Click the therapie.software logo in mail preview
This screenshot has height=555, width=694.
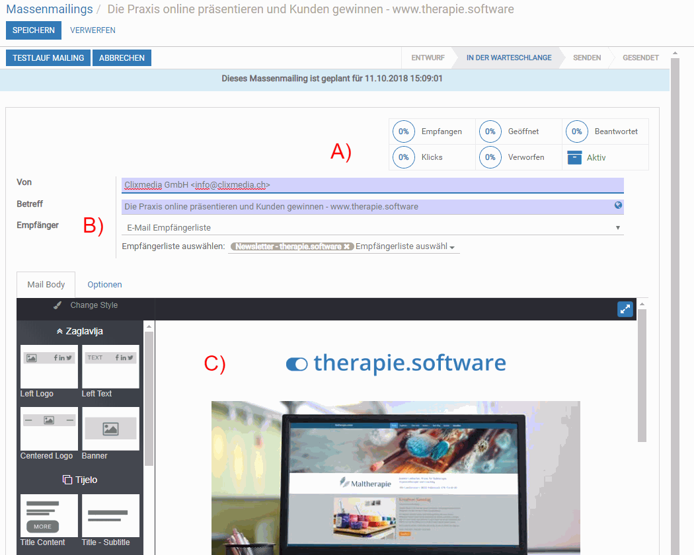point(396,363)
